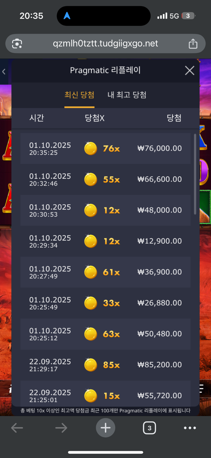Viewport: 211px width, 458px height.
Task: Tap the URL address bar
Action: [105, 44]
